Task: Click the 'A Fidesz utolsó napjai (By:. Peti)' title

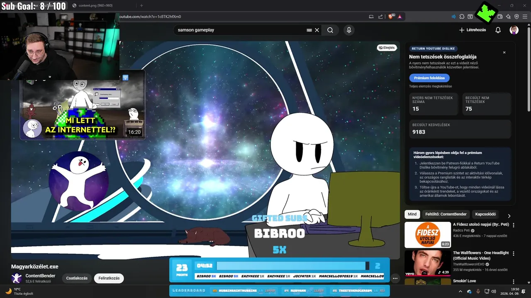Action: (481, 225)
